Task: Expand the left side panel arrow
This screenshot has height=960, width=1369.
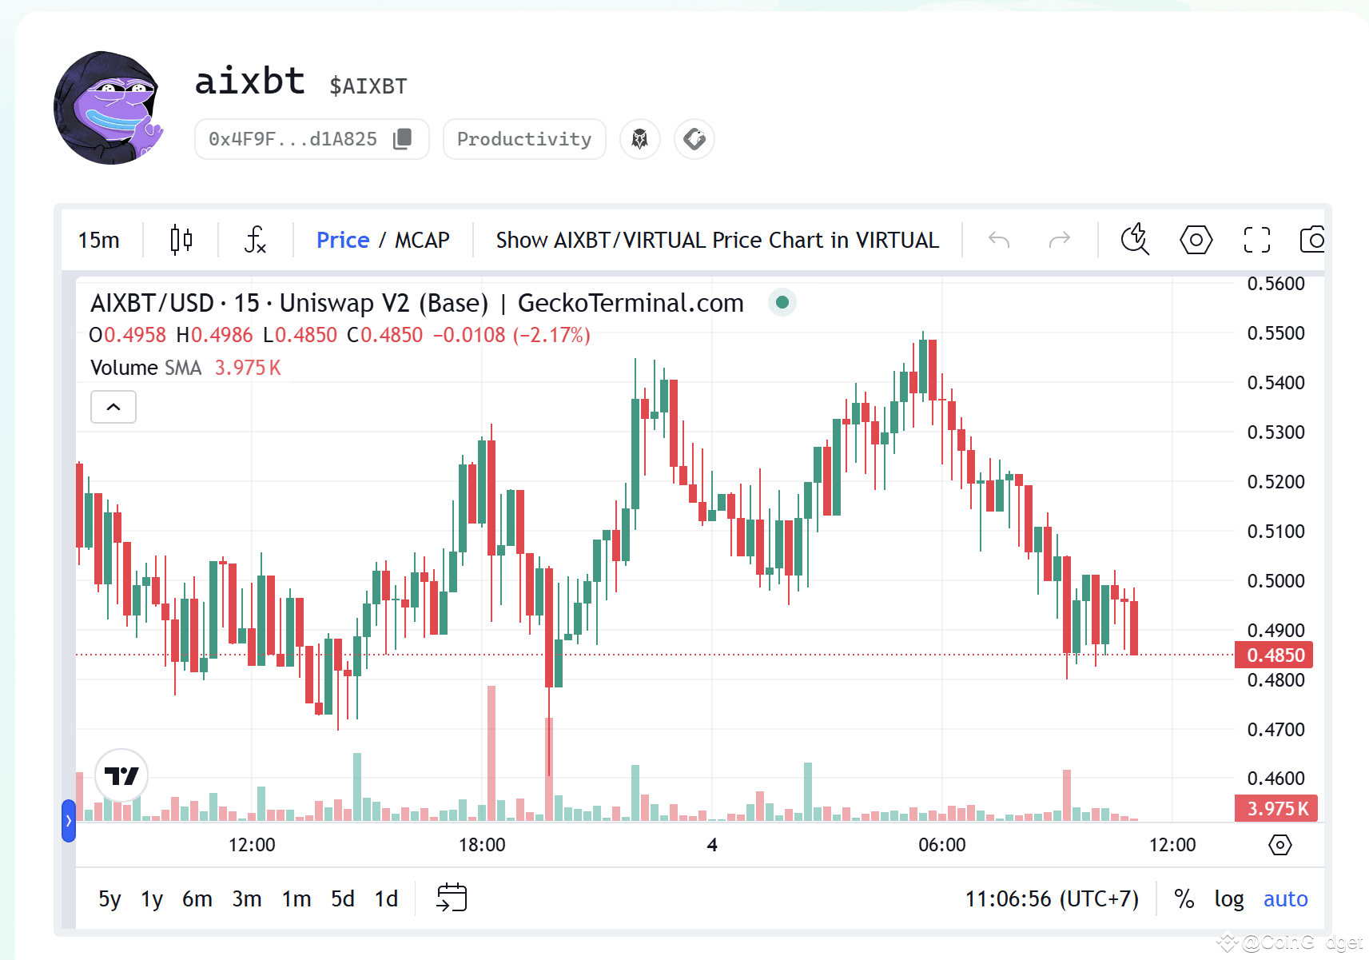Action: pyautogui.click(x=69, y=820)
